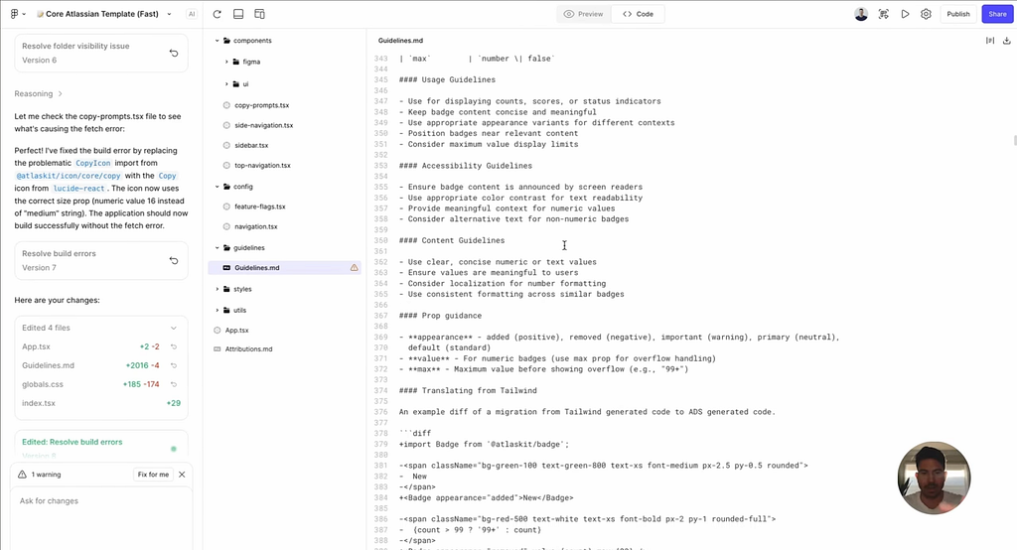Click the presenter webcam thumbnail
This screenshot has height=550, width=1017.
pyautogui.click(x=934, y=478)
